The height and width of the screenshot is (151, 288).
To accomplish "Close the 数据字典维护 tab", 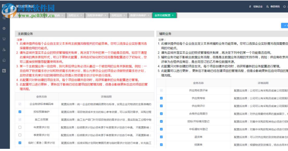I will coord(148,15).
